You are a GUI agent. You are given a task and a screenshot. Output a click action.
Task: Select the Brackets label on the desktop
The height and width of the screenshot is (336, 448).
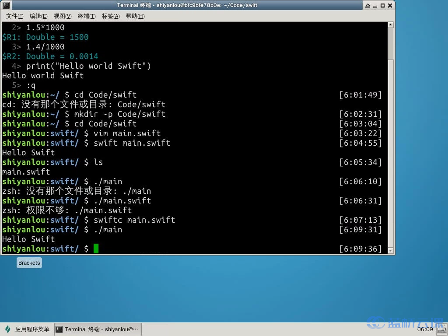click(29, 263)
